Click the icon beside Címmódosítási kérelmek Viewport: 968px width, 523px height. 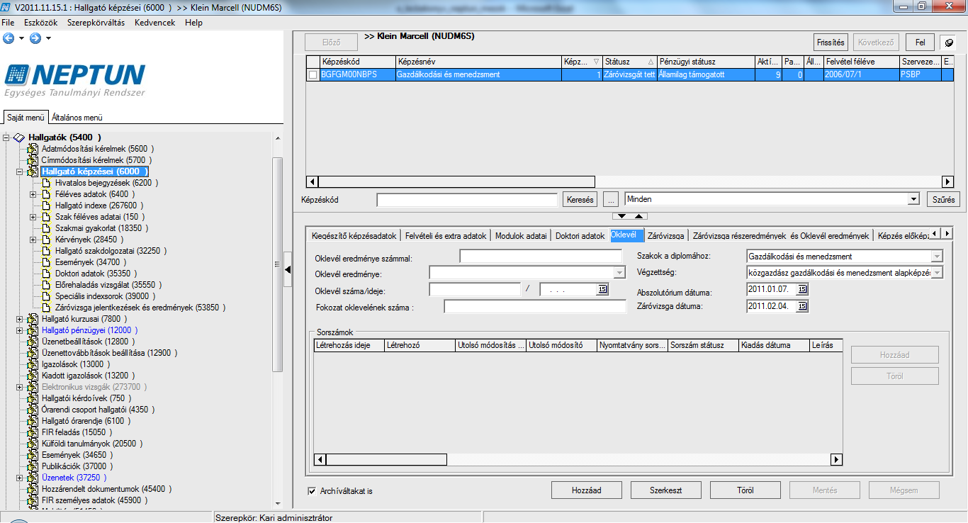pyautogui.click(x=33, y=160)
